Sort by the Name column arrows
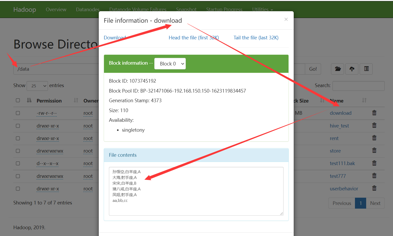 coord(364,100)
